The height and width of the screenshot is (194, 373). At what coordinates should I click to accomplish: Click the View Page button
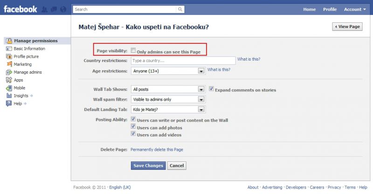point(347,27)
